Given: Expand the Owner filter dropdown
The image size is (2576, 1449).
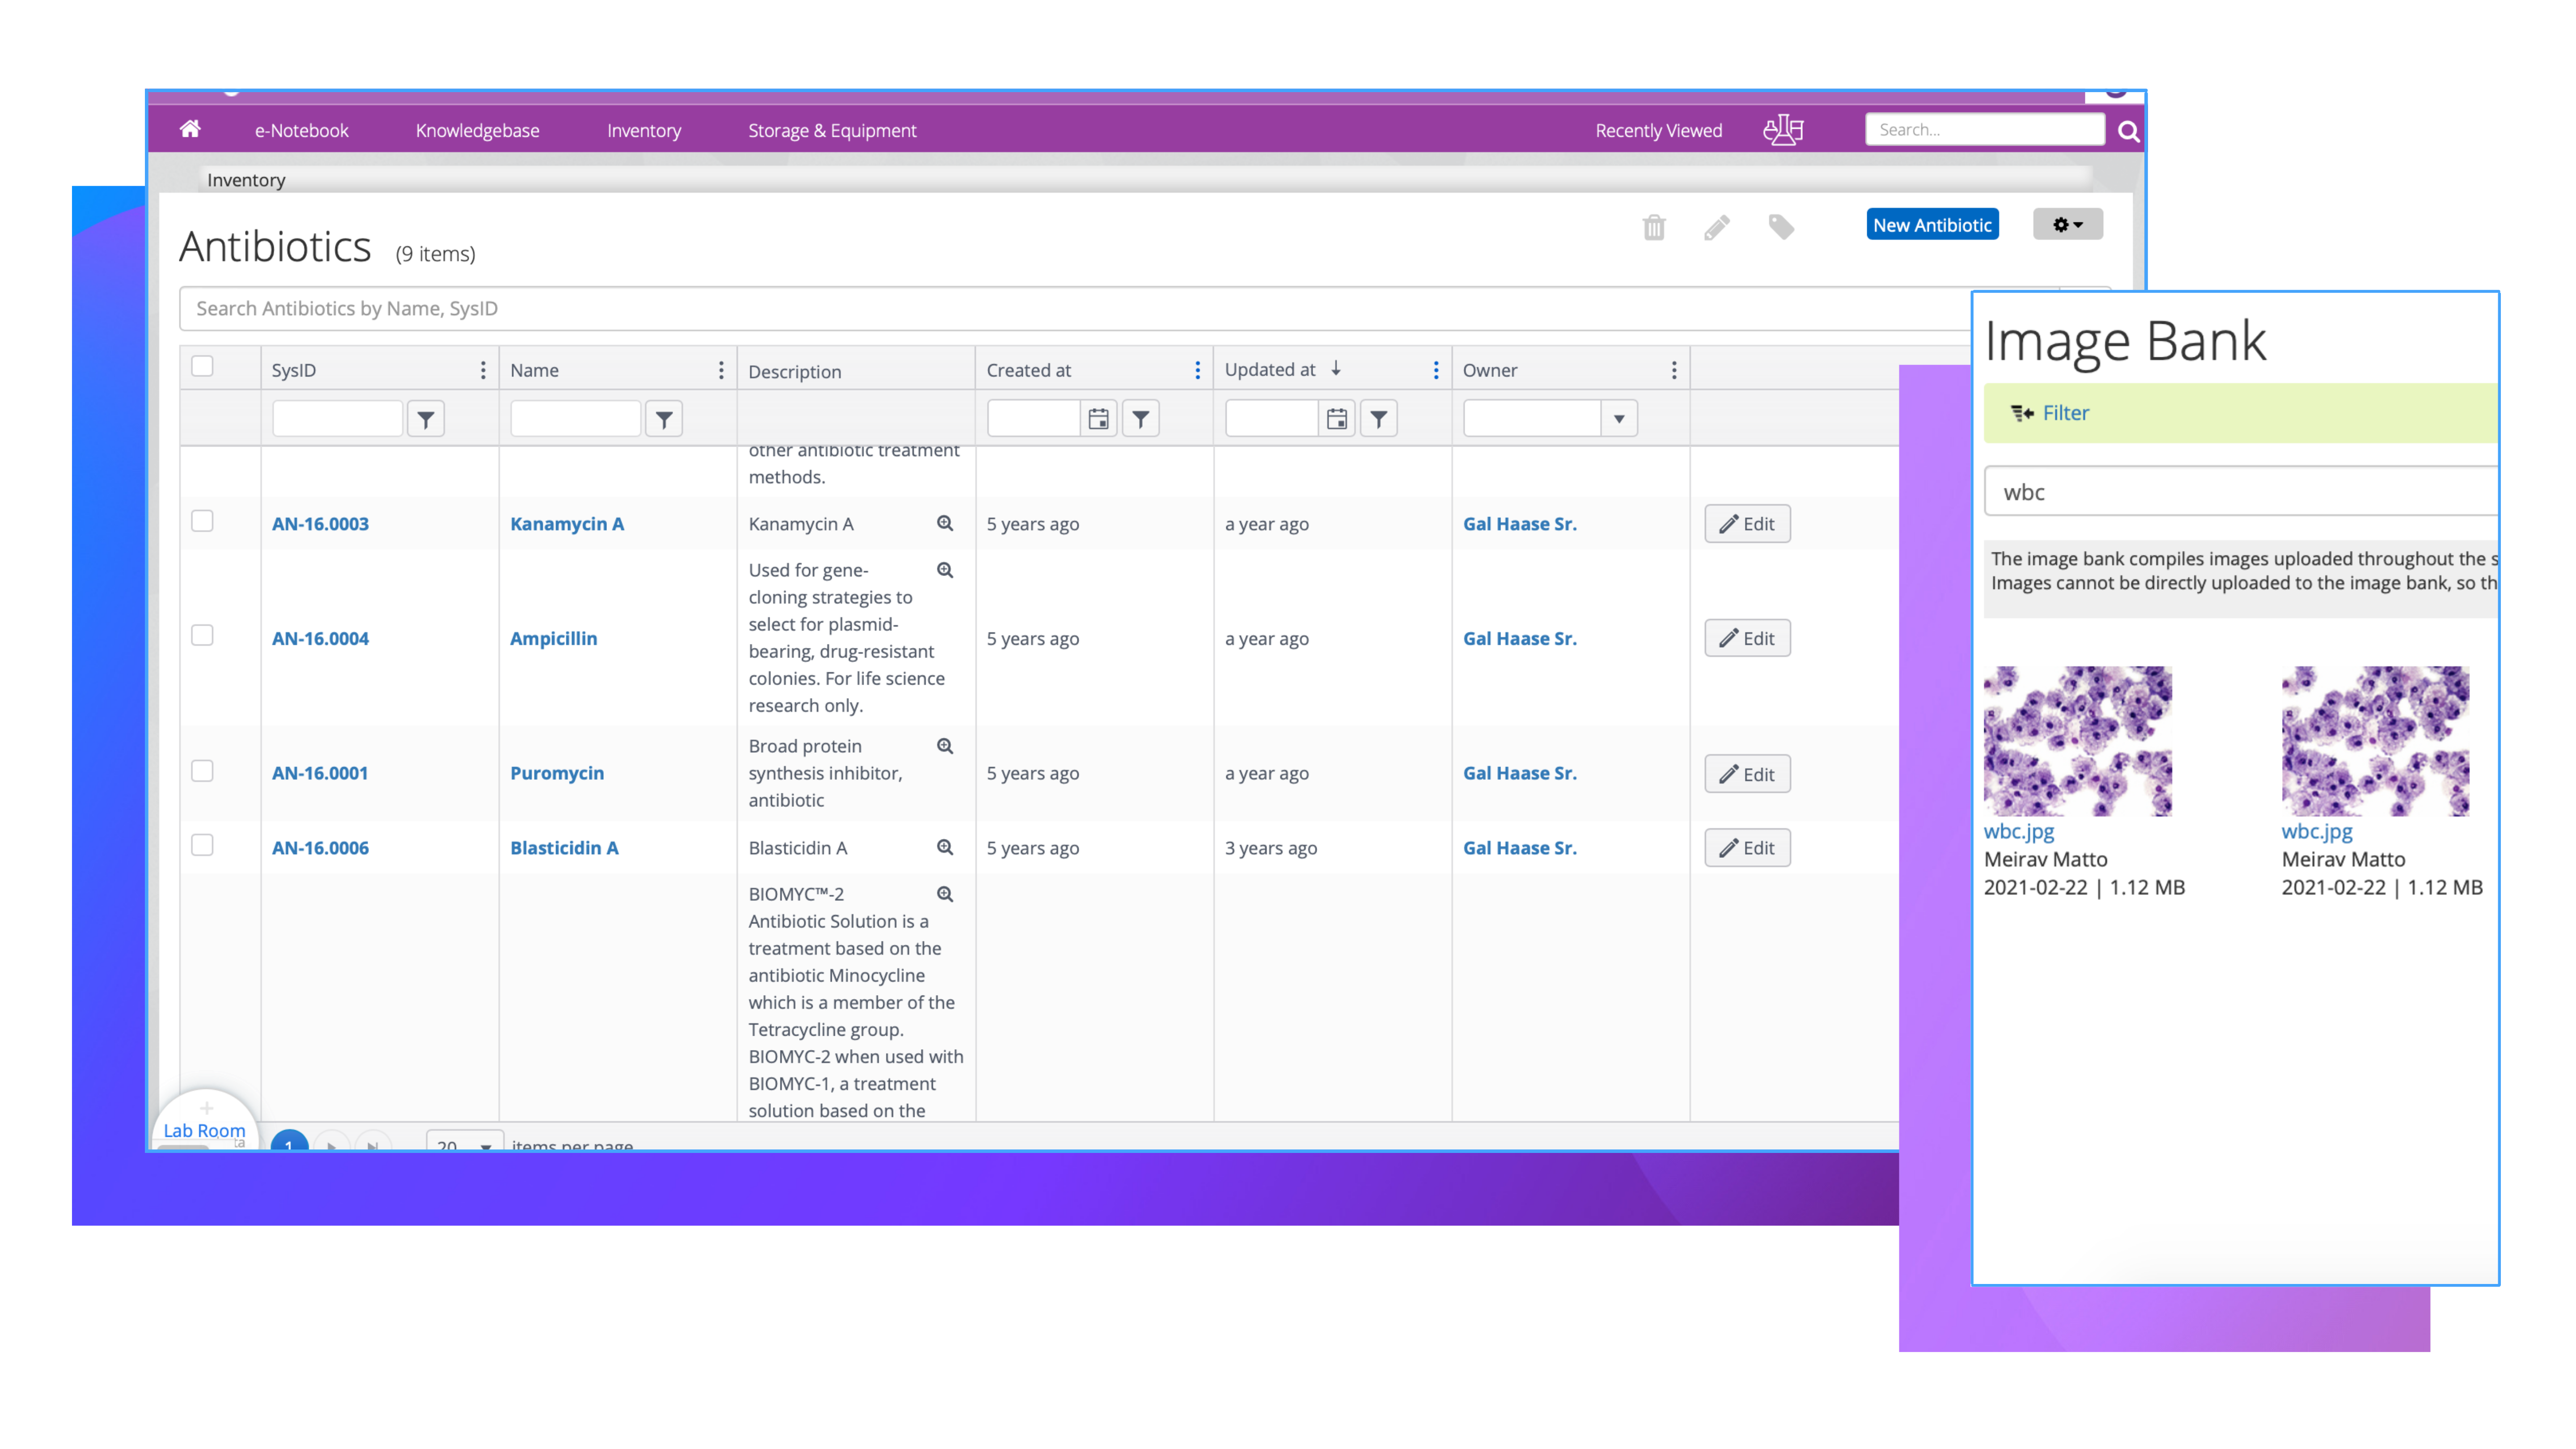Looking at the screenshot, I should point(1619,419).
